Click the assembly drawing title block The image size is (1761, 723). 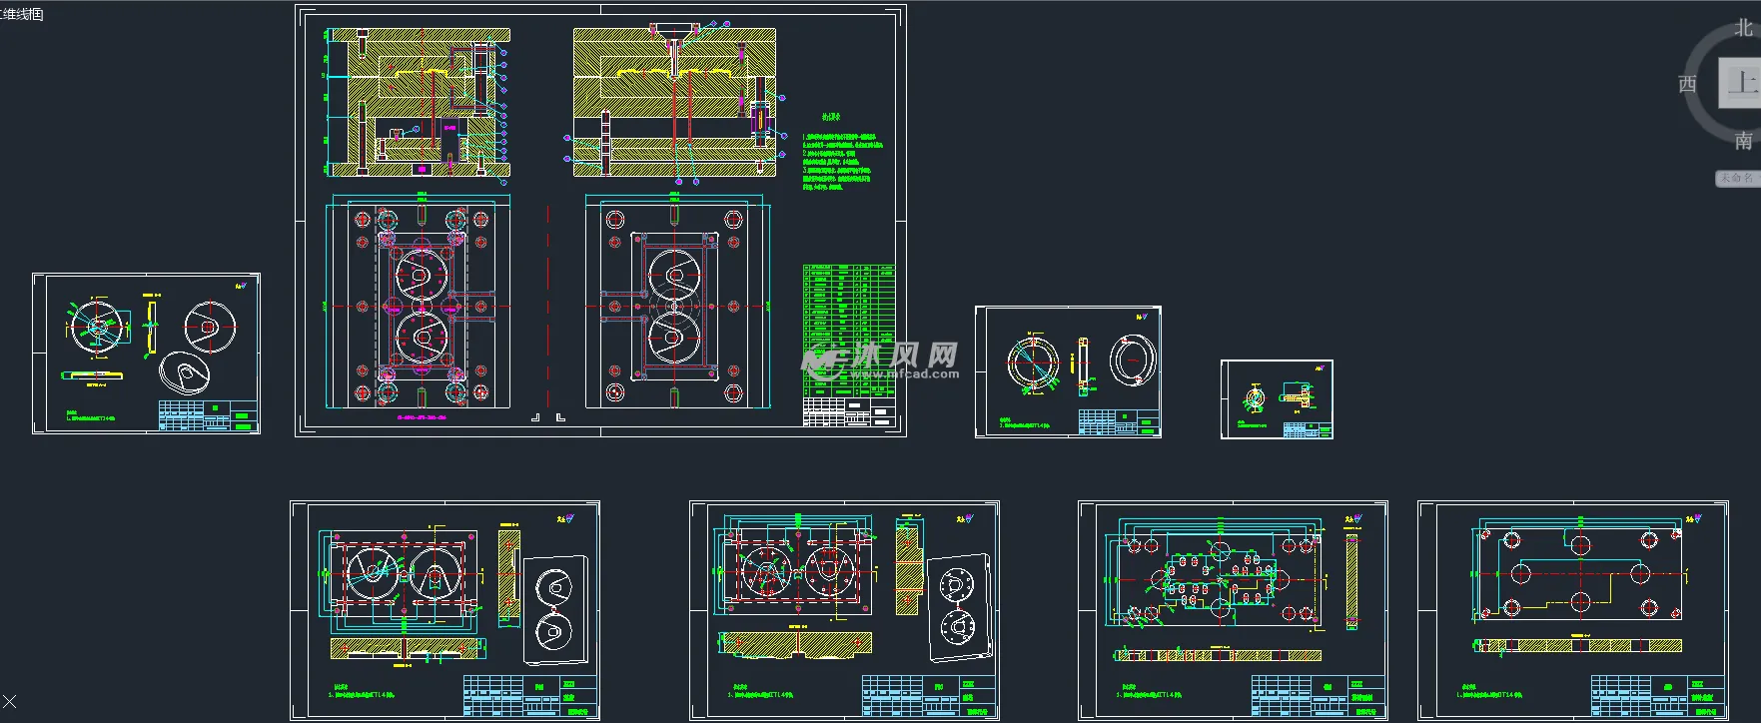coord(849,412)
